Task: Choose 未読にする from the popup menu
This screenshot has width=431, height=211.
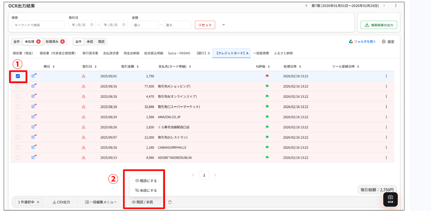Action: point(146,190)
